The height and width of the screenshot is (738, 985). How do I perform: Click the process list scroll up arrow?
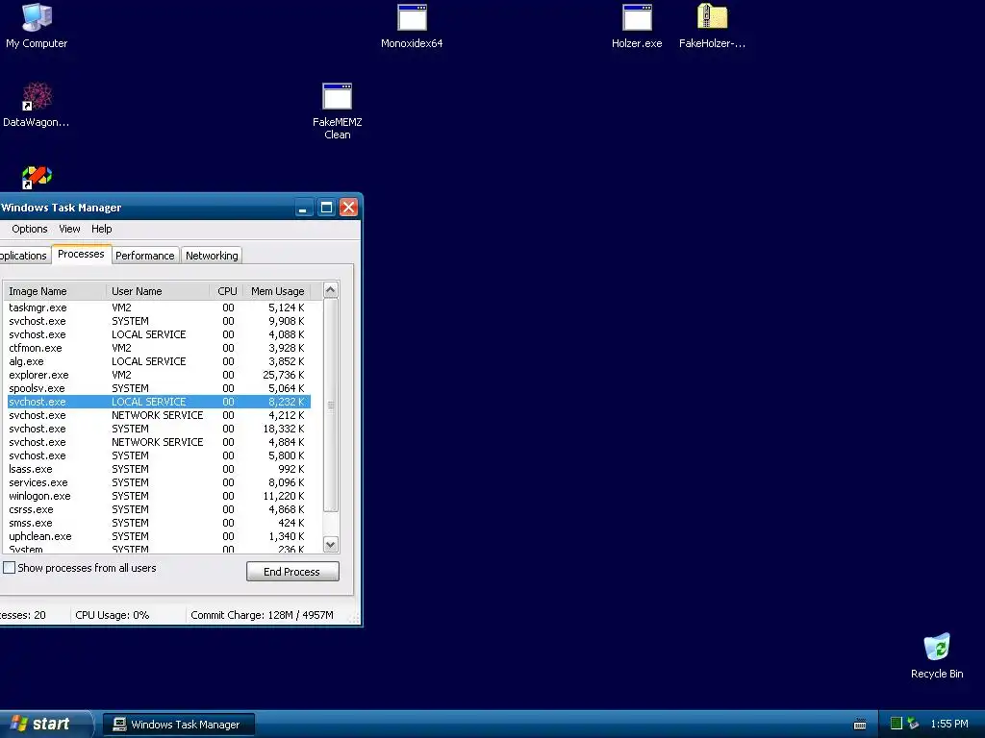coord(331,290)
